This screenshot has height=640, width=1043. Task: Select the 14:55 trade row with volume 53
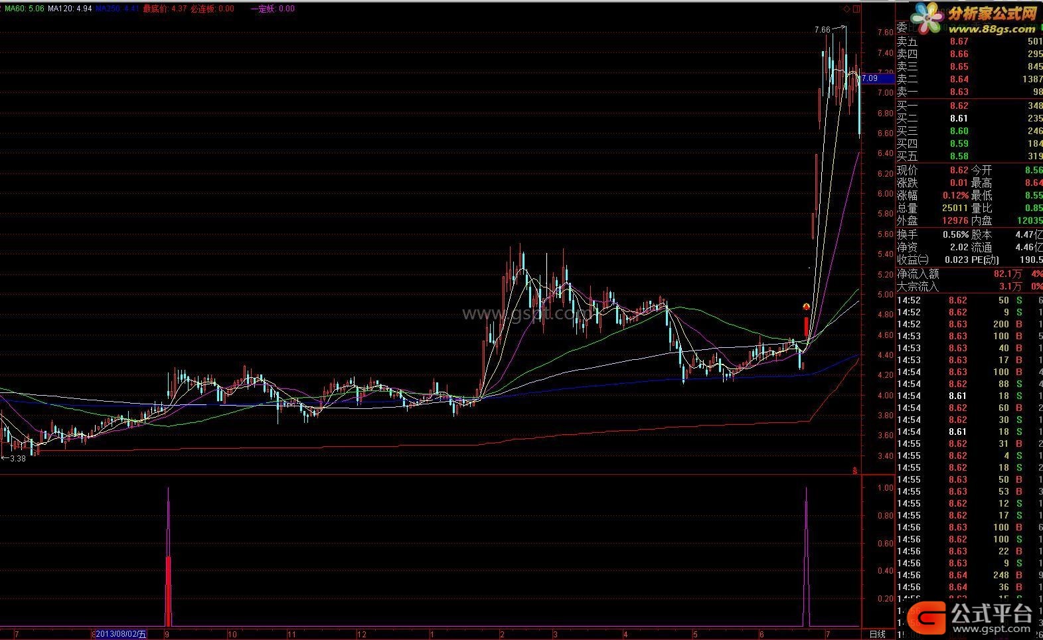coord(969,491)
